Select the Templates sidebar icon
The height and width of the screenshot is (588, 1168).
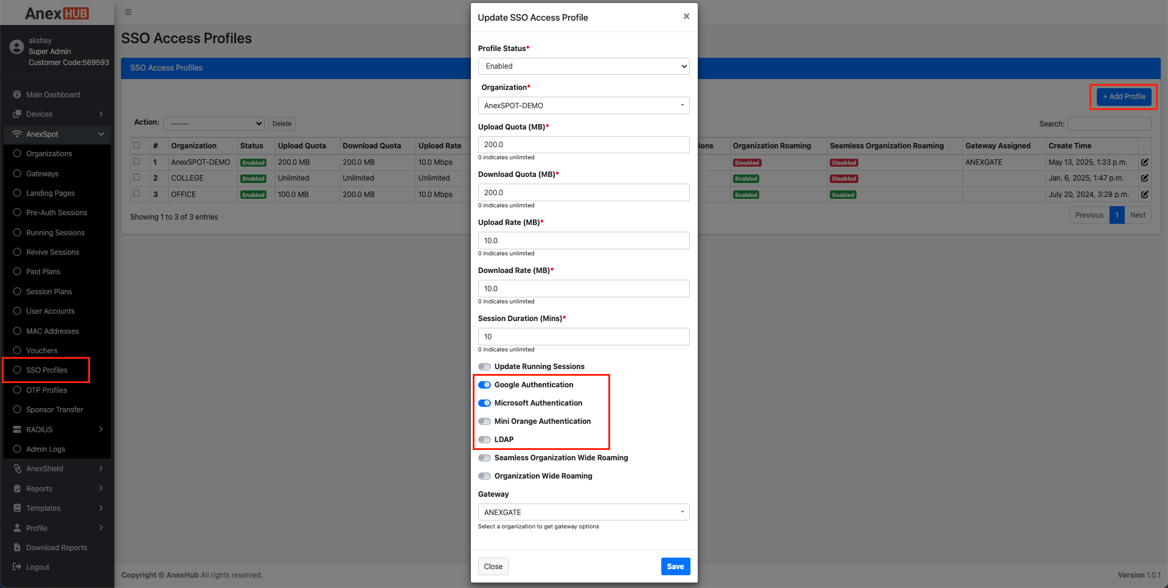point(18,508)
